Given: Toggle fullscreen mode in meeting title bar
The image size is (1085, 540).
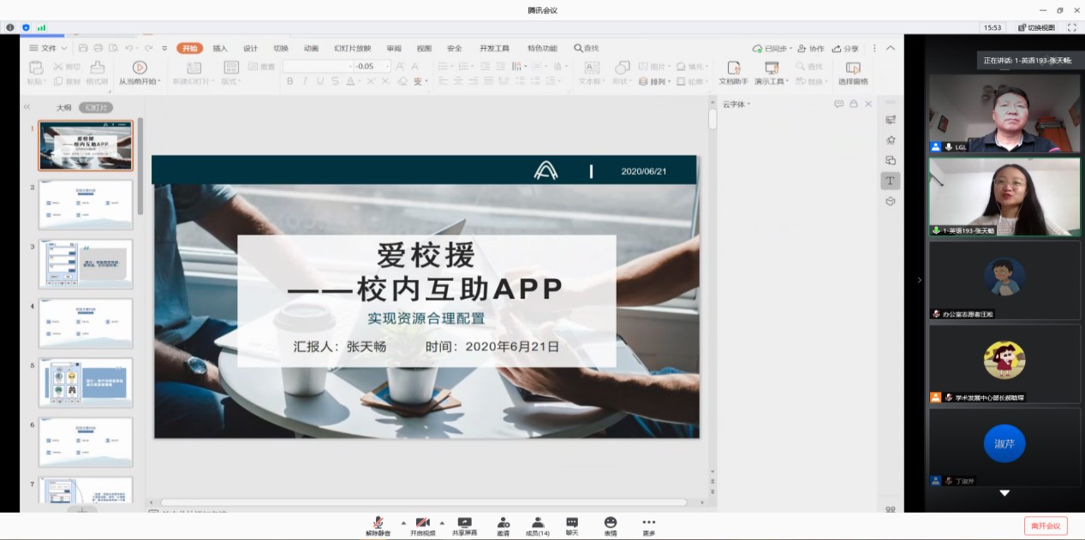Looking at the screenshot, I should tap(1071, 27).
